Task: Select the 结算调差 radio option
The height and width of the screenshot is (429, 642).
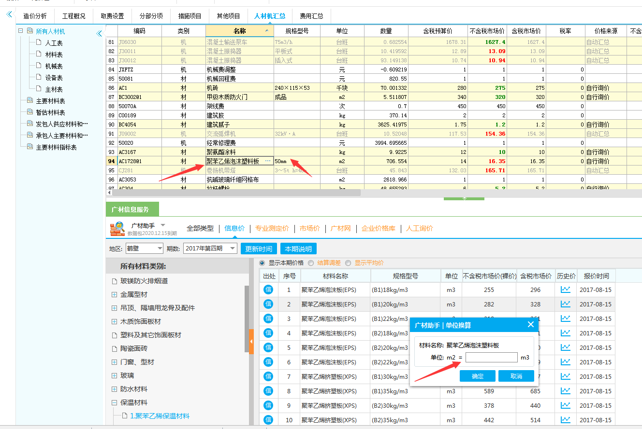Action: point(311,263)
